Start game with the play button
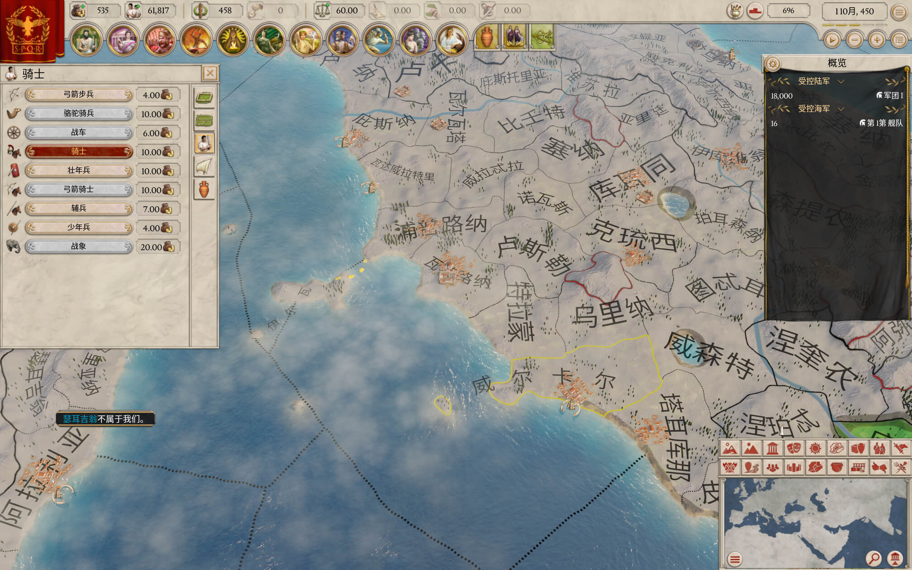 [x=832, y=40]
